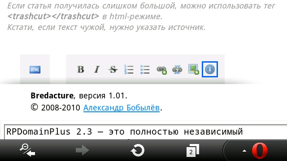Image resolution: width=287 pixels, height=161 pixels.
Task: Click the trashcut tag hint text
Action: click(x=53, y=16)
